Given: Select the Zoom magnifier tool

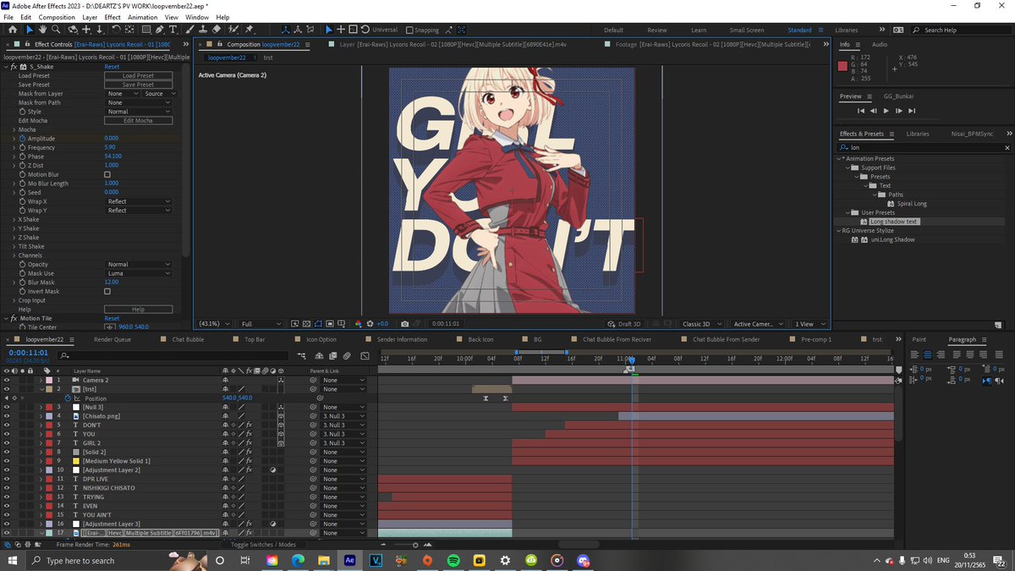Looking at the screenshot, I should 55,30.
